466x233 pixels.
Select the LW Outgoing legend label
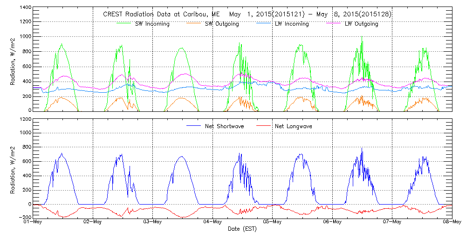click(x=362, y=24)
